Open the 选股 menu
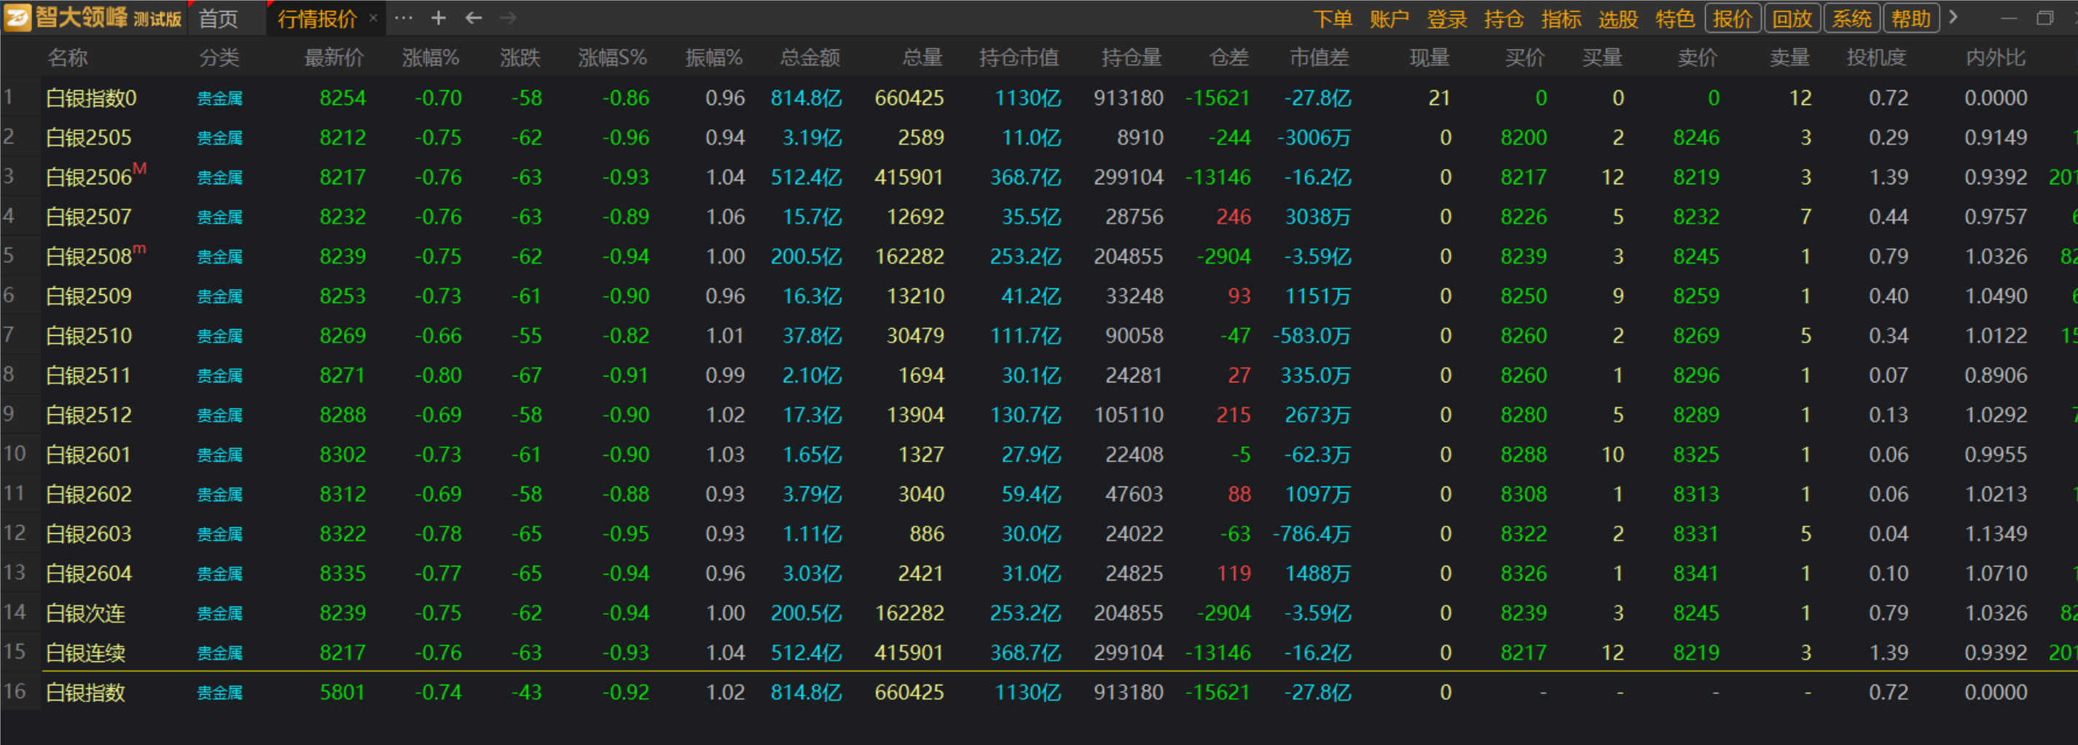This screenshot has width=2078, height=745. 1618,18
